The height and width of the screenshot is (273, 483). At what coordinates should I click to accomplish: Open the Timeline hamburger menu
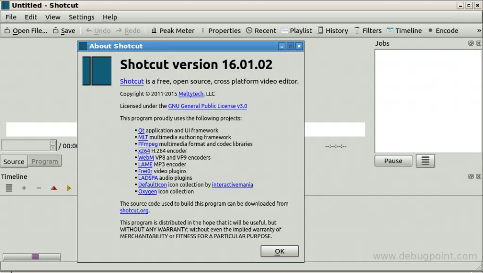9,188
